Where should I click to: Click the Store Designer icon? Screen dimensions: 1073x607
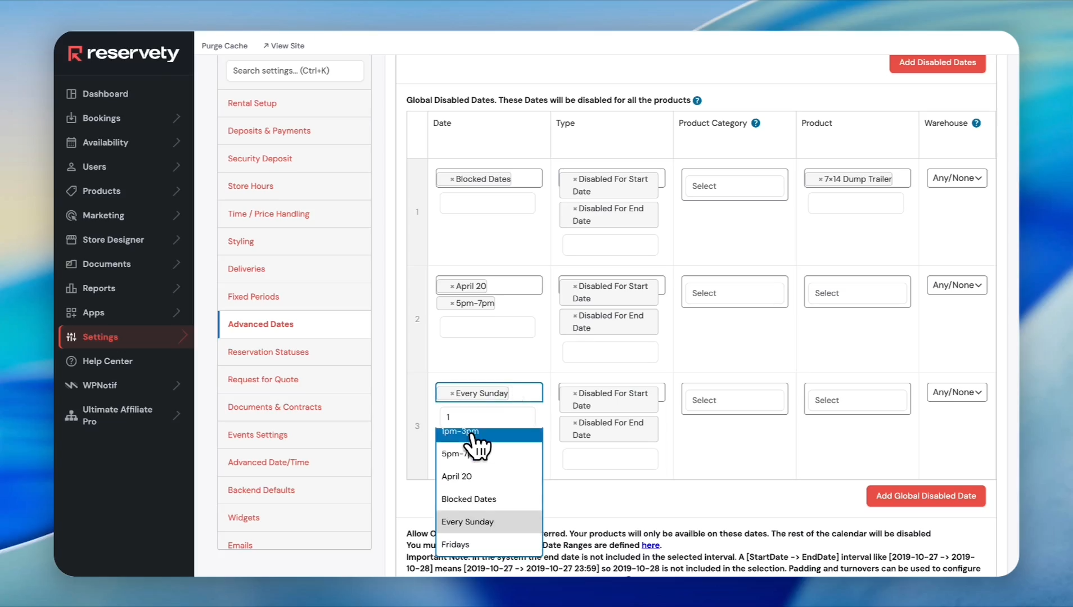(x=71, y=239)
